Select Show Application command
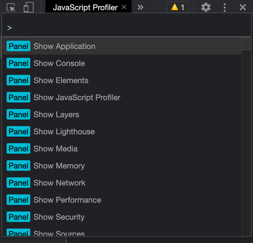Image resolution: width=253 pixels, height=243 pixels. (122, 46)
